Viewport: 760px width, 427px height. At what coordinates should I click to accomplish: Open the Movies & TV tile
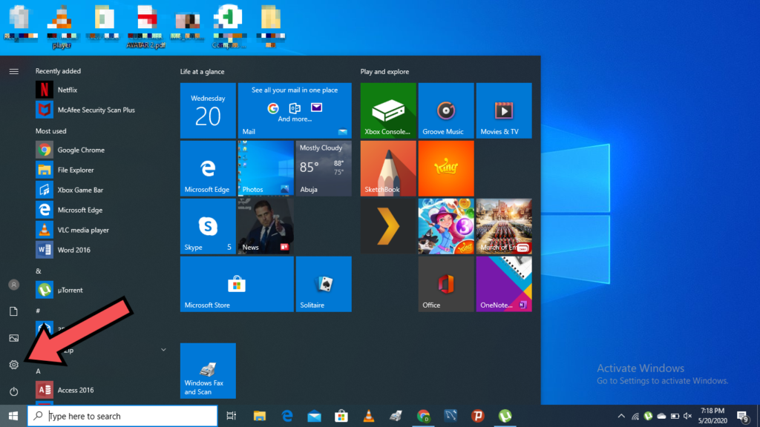coord(504,110)
